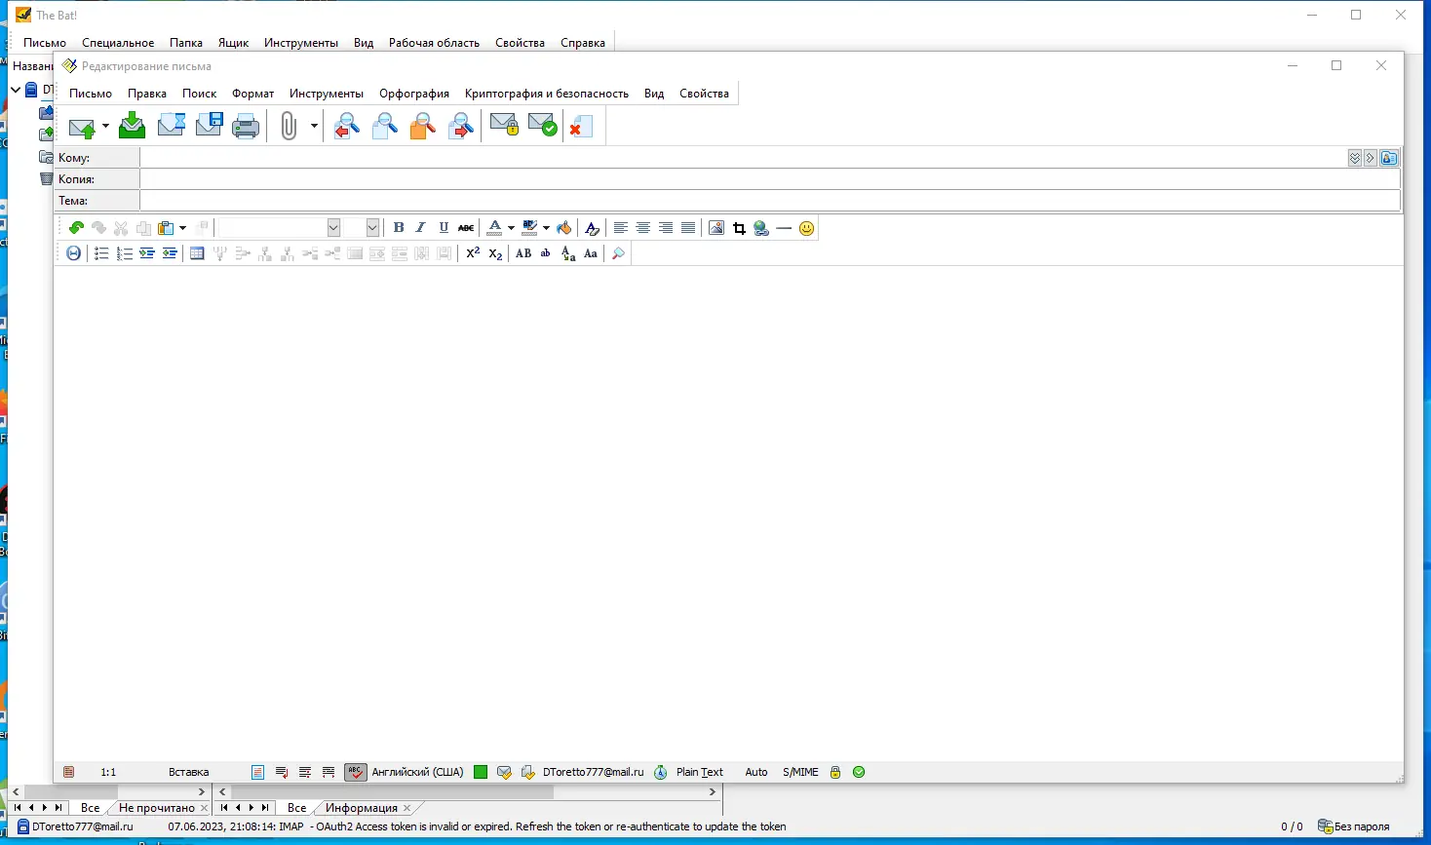This screenshot has width=1431, height=845.
Task: Open the Криптография и безопасность menu
Action: (547, 94)
